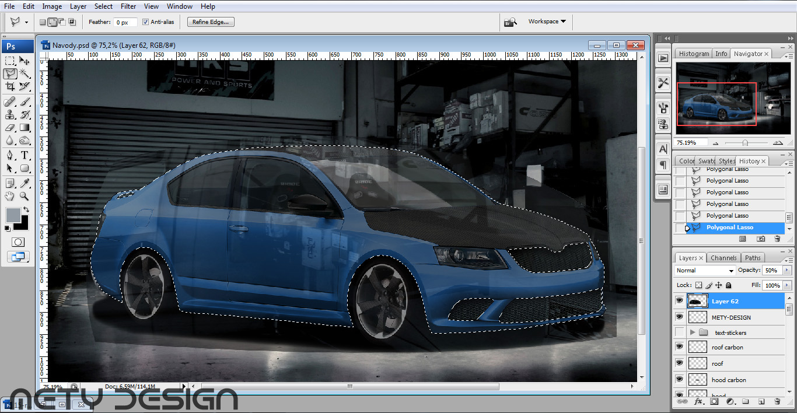This screenshot has height=413, width=797.
Task: Switch to the Histogram tab
Action: (694, 54)
